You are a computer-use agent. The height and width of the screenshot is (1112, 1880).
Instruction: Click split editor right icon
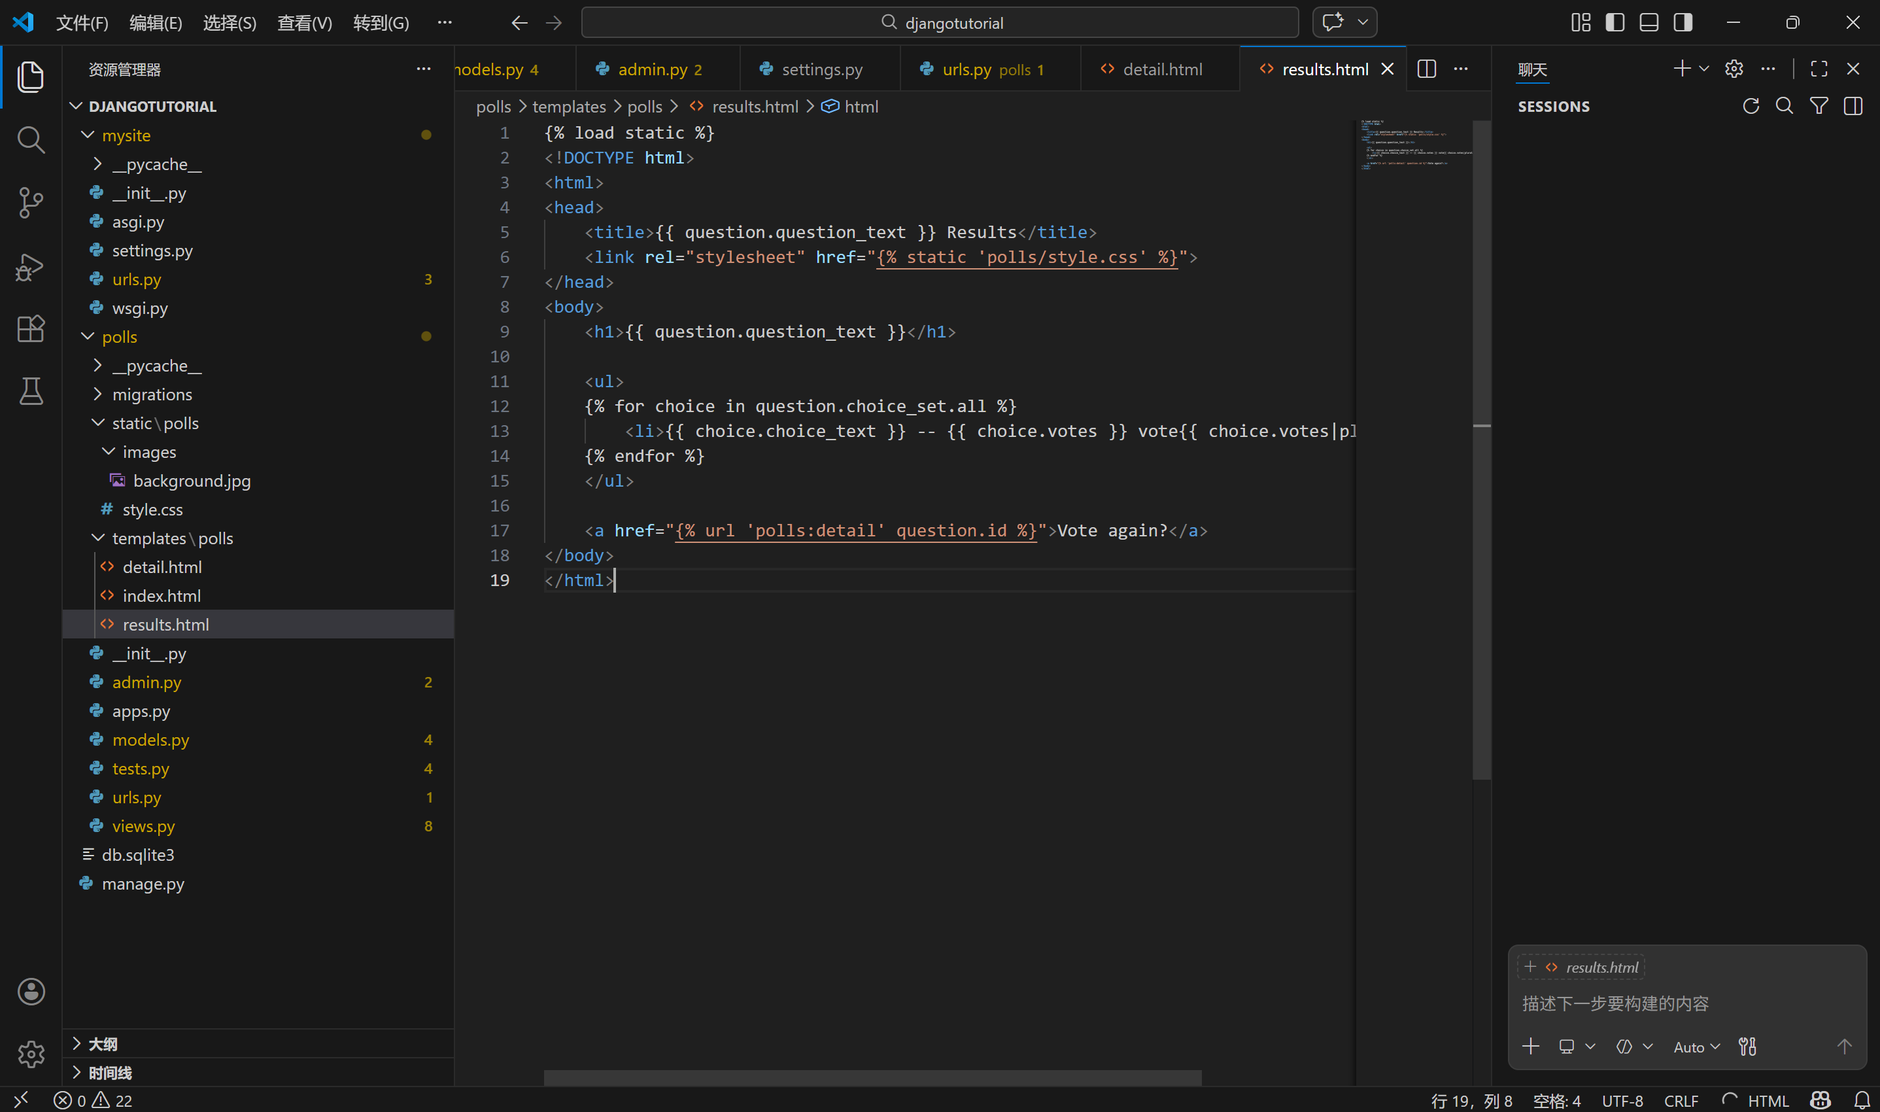pyautogui.click(x=1426, y=69)
